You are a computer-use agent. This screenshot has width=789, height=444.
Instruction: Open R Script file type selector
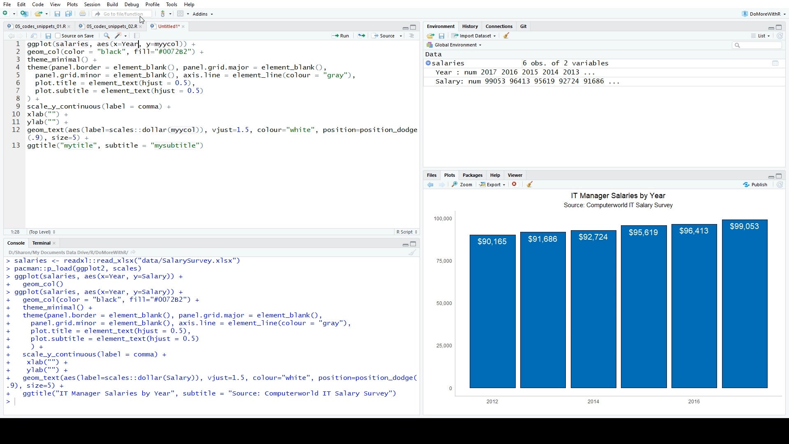coord(407,232)
